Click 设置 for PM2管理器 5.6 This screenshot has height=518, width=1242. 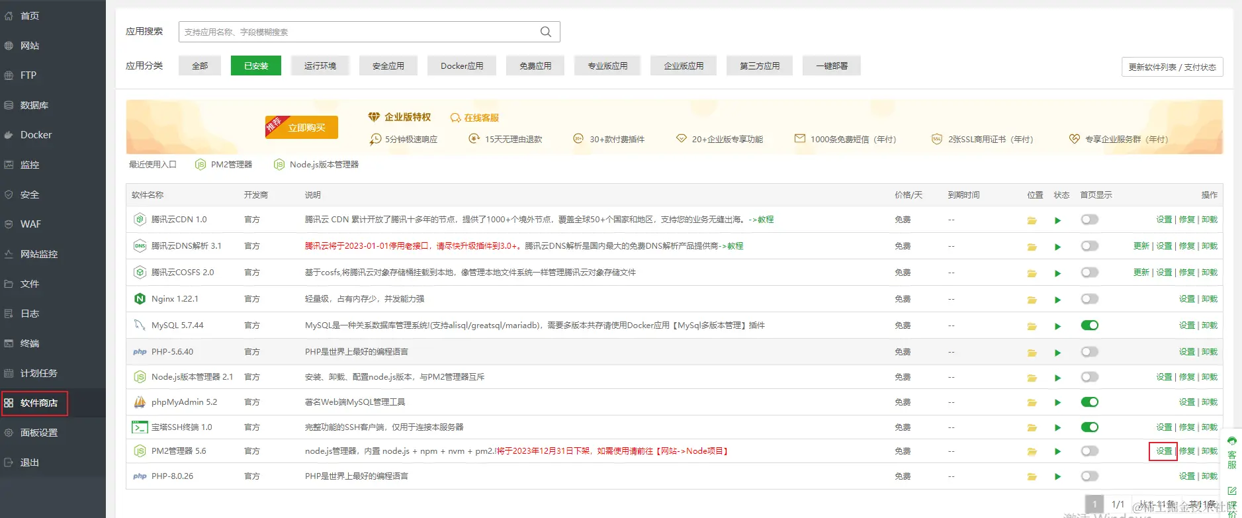(x=1164, y=451)
